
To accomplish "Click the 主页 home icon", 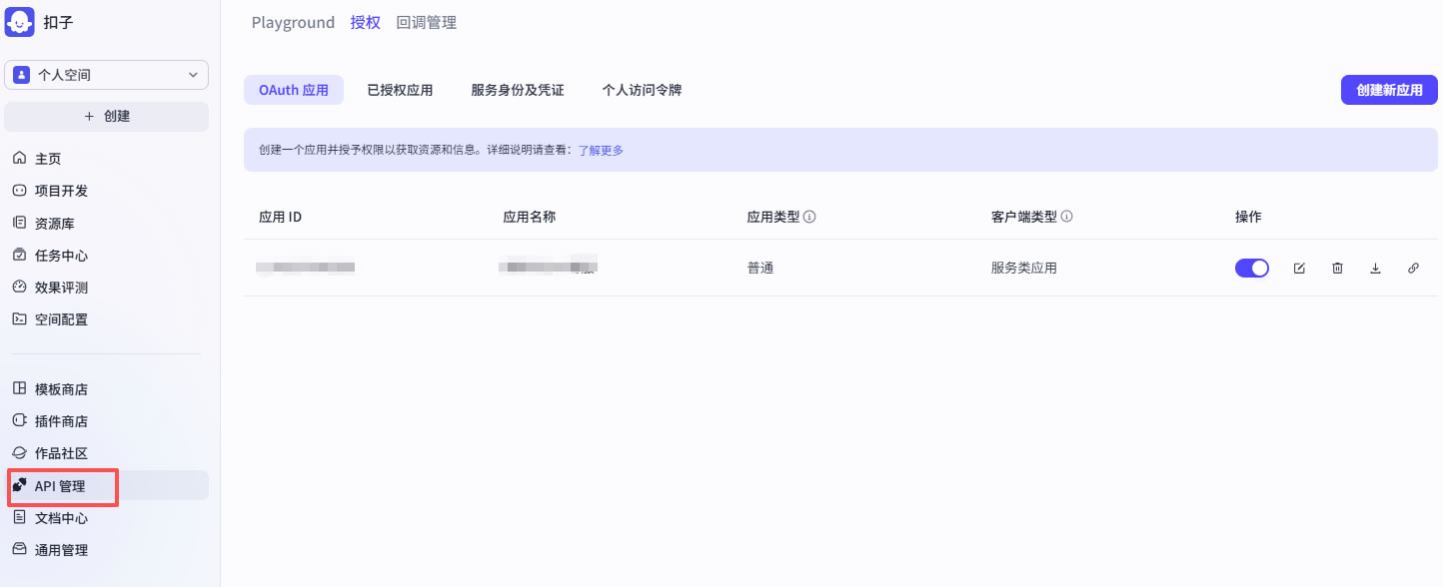I will 19,159.
